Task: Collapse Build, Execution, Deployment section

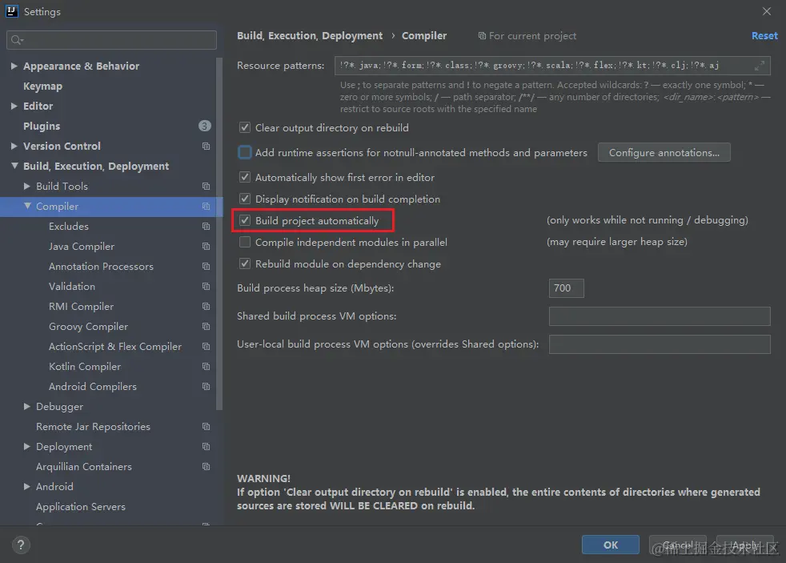Action: (x=14, y=166)
